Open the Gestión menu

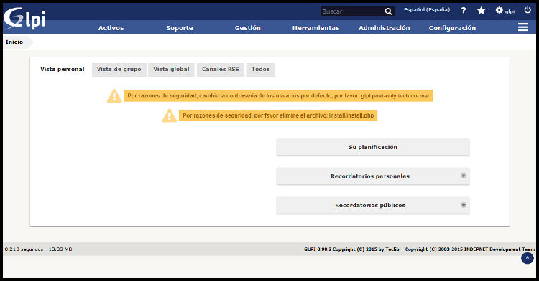click(247, 28)
